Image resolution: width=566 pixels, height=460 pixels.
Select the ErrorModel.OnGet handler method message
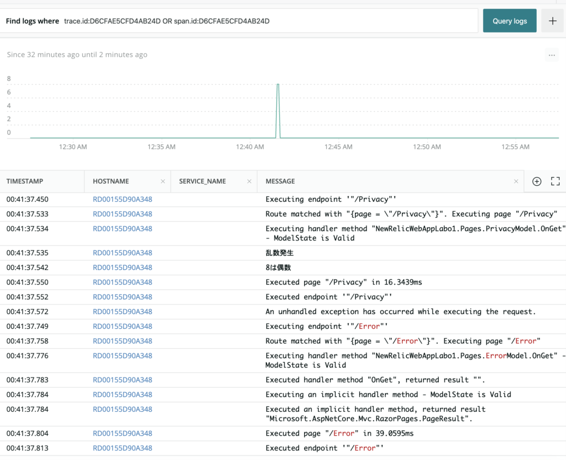click(x=416, y=360)
